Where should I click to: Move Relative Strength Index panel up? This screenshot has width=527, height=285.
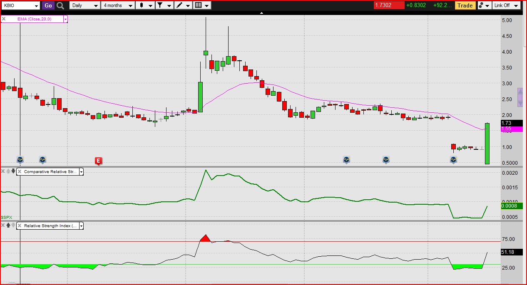(x=8, y=226)
